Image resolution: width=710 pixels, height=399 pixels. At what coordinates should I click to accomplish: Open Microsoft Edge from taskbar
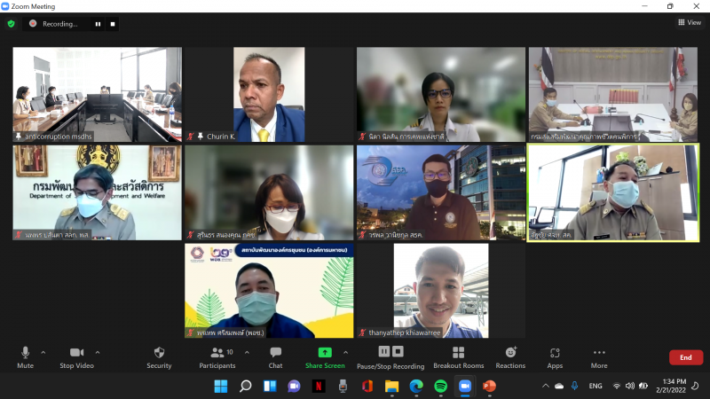[416, 386]
